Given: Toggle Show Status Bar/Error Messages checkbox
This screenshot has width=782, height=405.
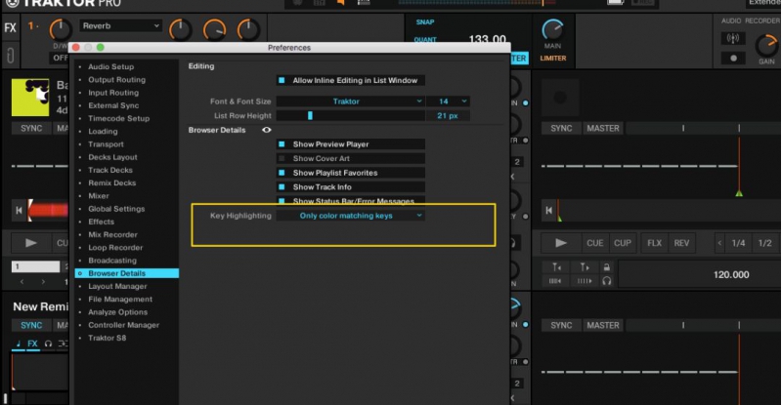Looking at the screenshot, I should point(282,201).
